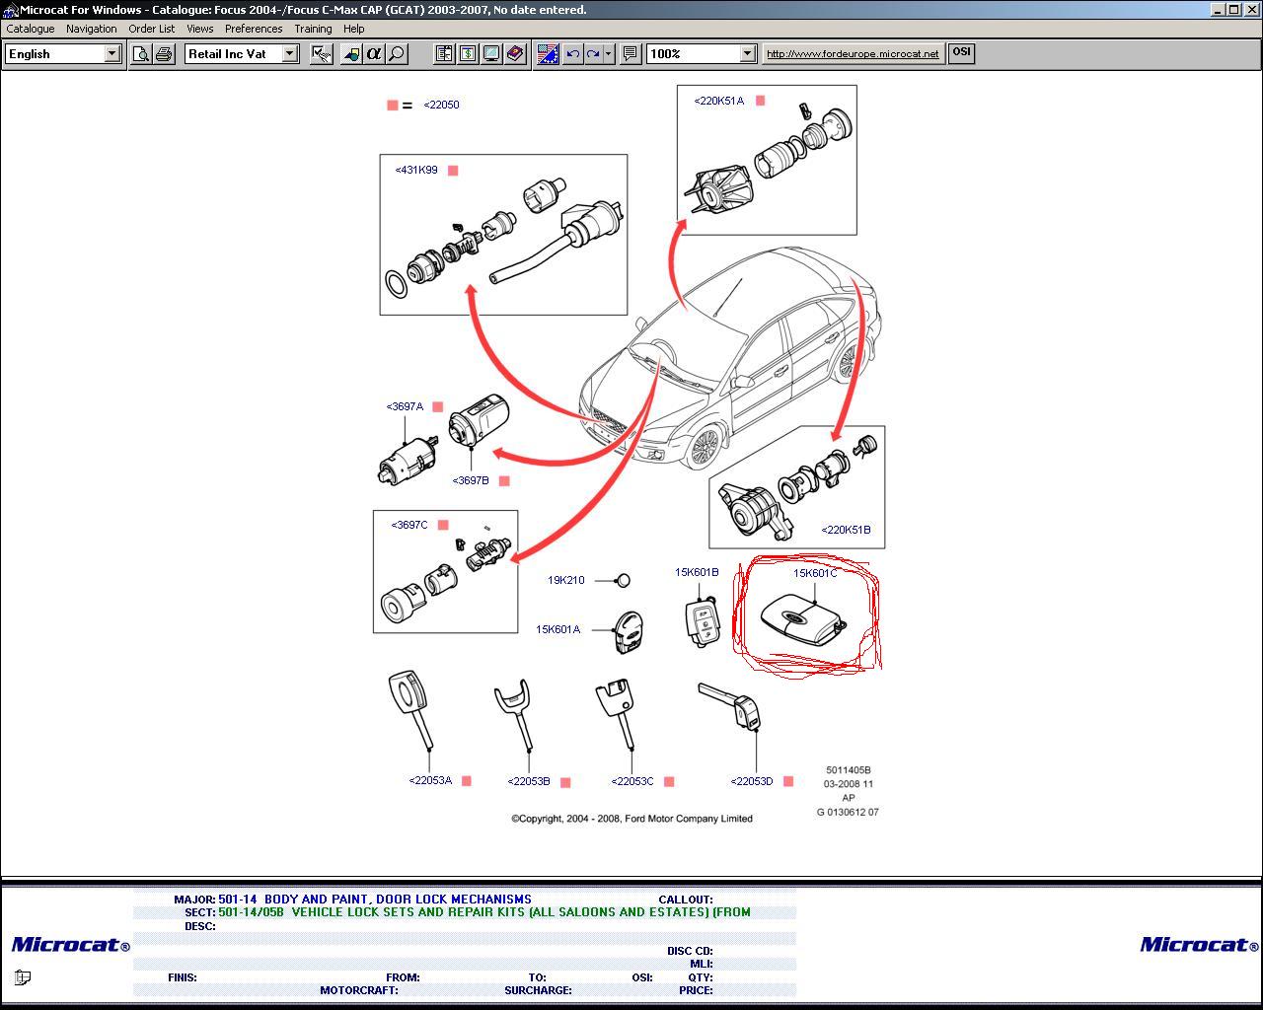Click the redo arrow icon
Screen dimensions: 1263x1010
pyautogui.click(x=593, y=54)
